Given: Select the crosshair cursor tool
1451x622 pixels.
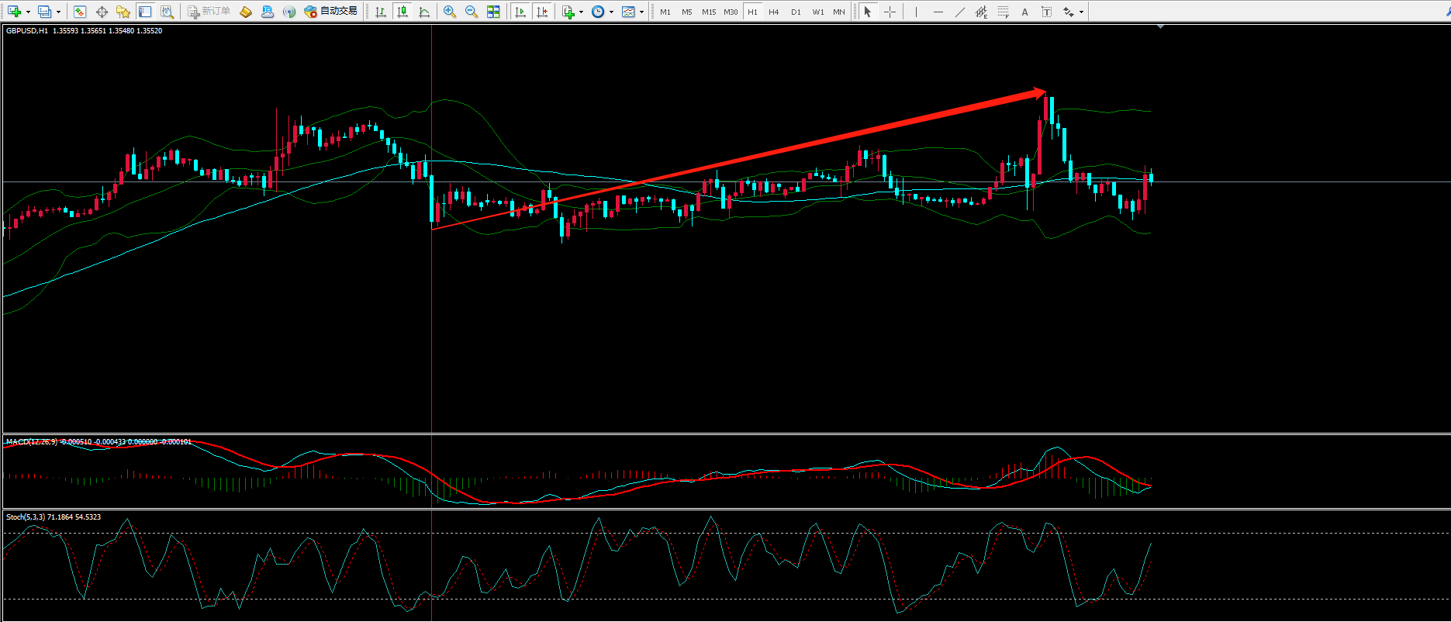Looking at the screenshot, I should click(890, 12).
